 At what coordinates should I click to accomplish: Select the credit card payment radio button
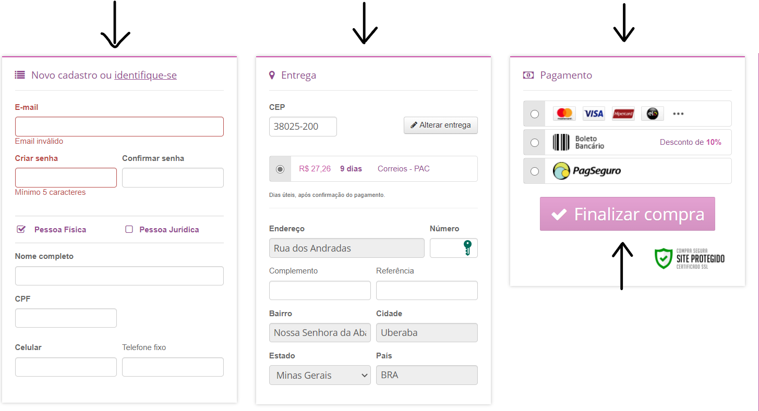[535, 114]
